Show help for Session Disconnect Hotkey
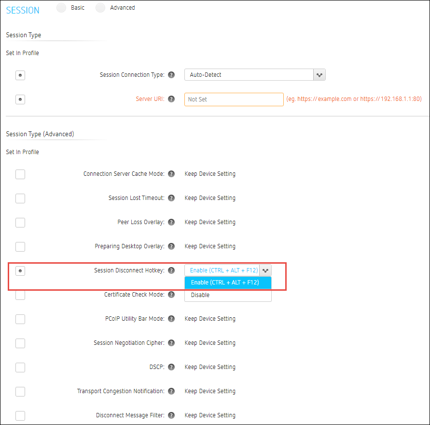This screenshot has height=425, width=430. point(171,270)
